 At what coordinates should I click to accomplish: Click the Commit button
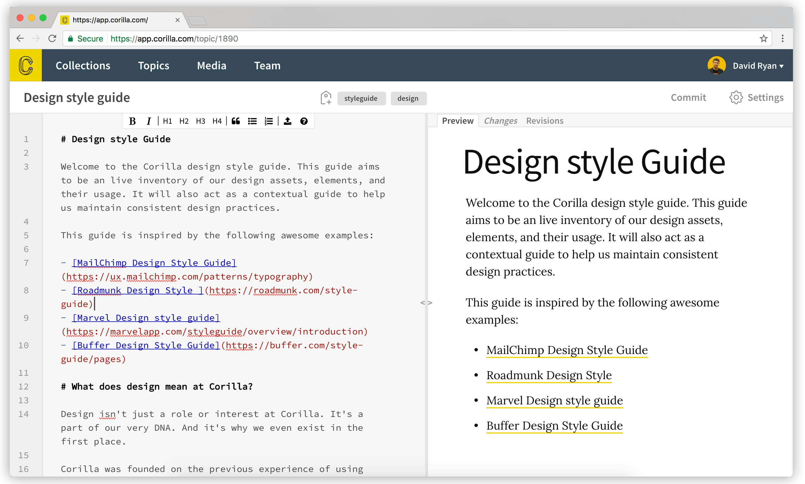[x=688, y=98]
